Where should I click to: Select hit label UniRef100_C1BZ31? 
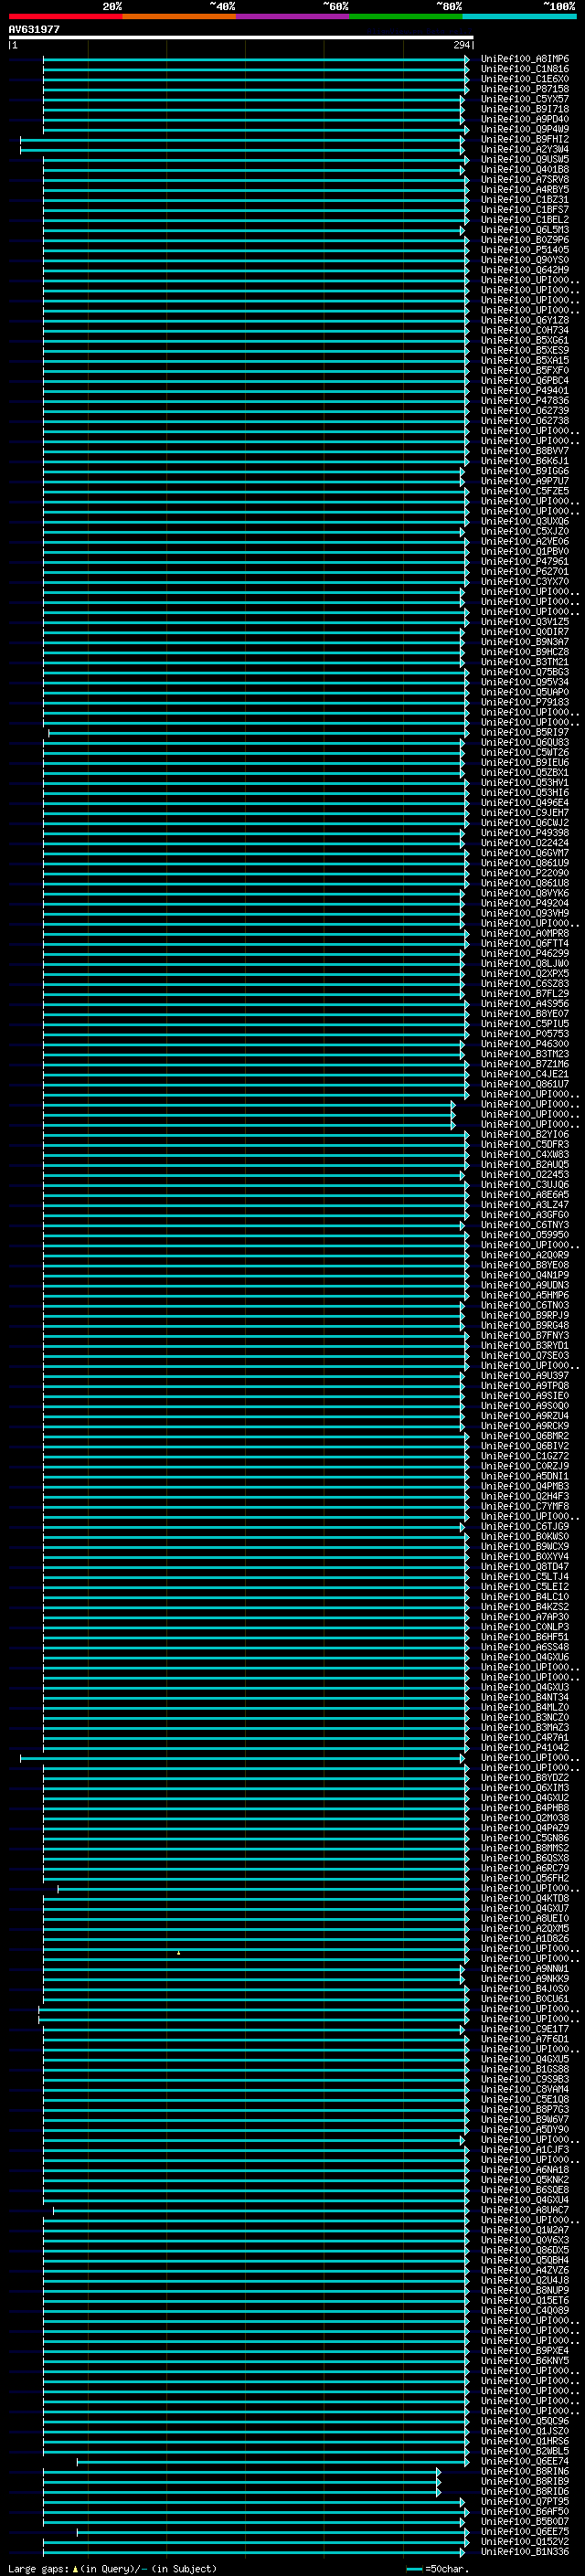point(524,199)
